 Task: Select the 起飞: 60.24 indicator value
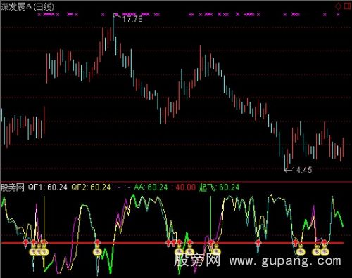tap(219, 187)
